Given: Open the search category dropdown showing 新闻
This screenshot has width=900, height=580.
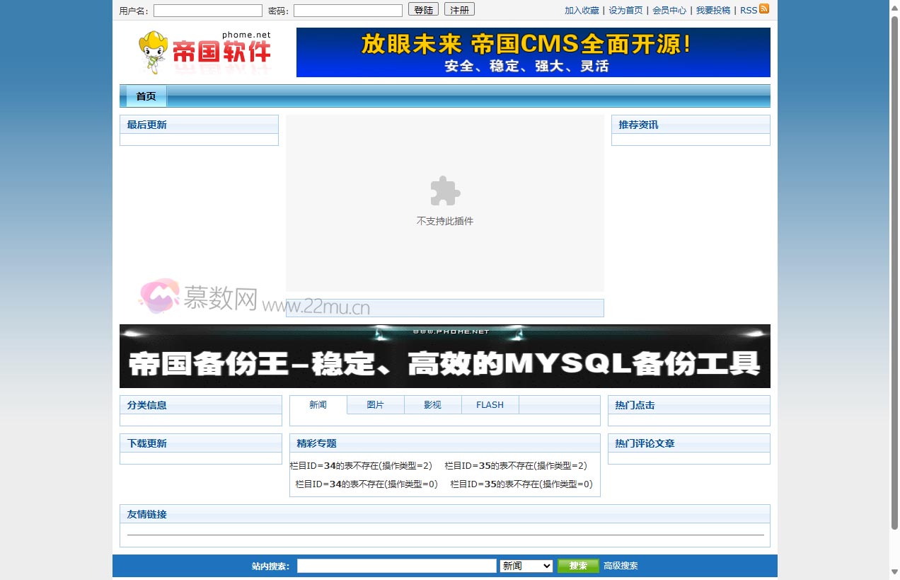Looking at the screenshot, I should [526, 565].
